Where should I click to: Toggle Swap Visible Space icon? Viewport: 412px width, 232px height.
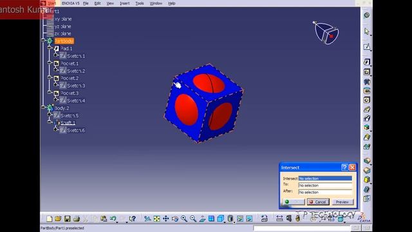[x=249, y=218]
